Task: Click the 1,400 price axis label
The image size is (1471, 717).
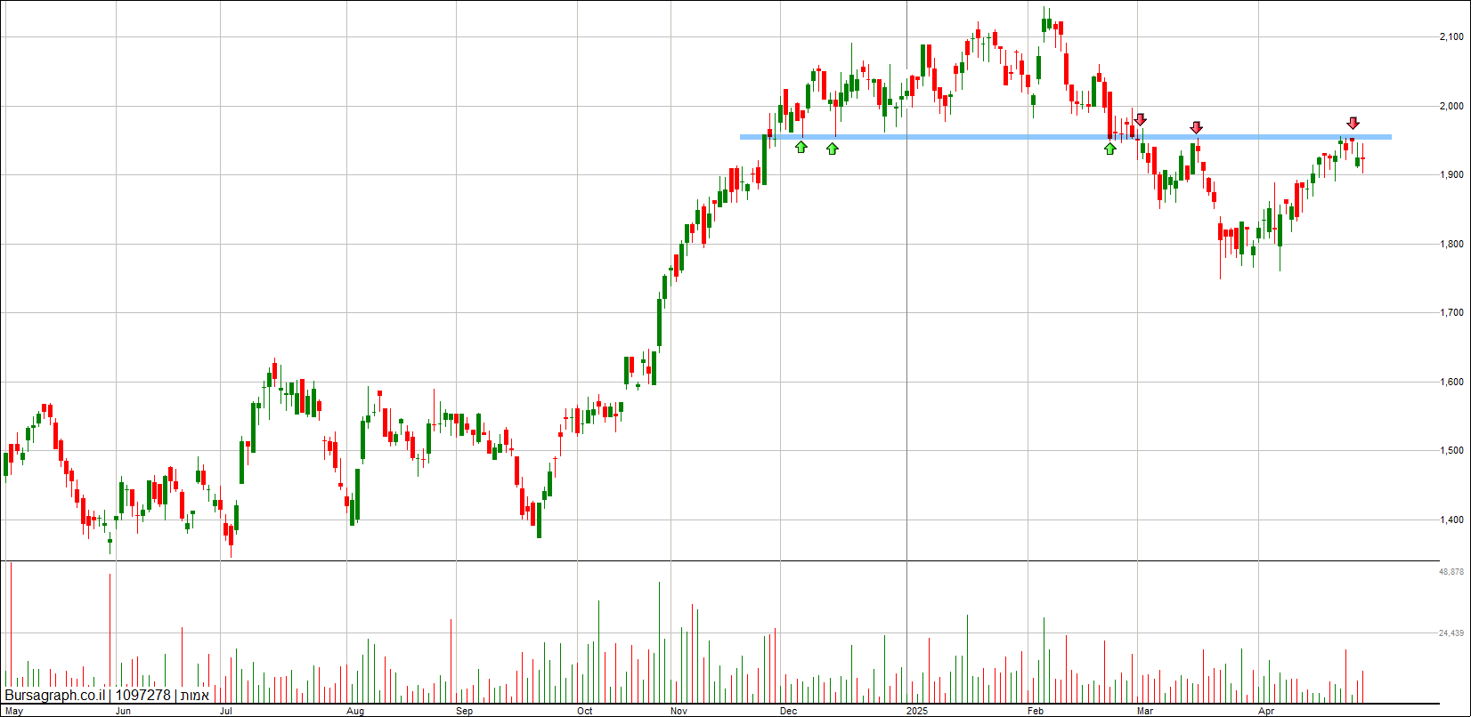Action: pos(1451,520)
